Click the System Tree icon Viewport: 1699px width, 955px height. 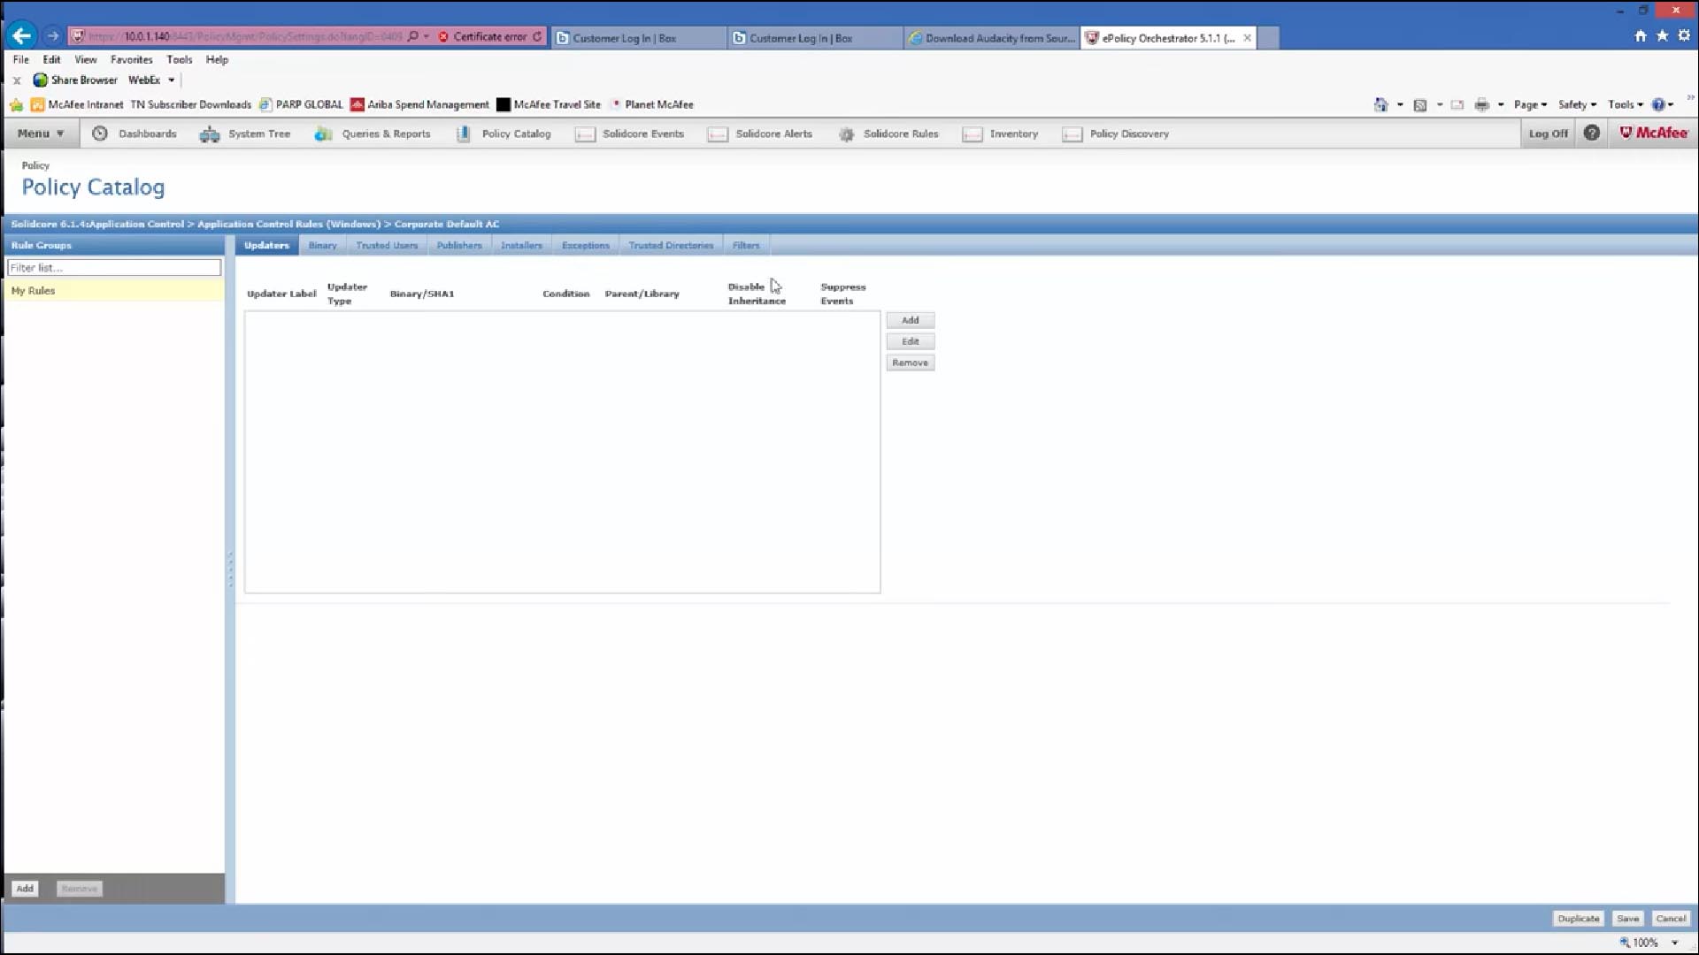pos(210,134)
